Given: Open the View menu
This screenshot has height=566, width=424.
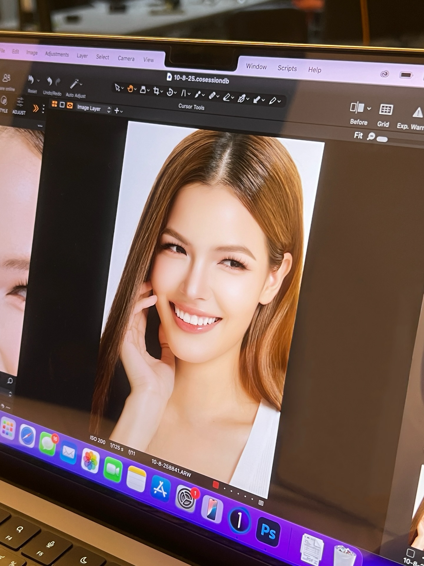Looking at the screenshot, I should [x=148, y=60].
